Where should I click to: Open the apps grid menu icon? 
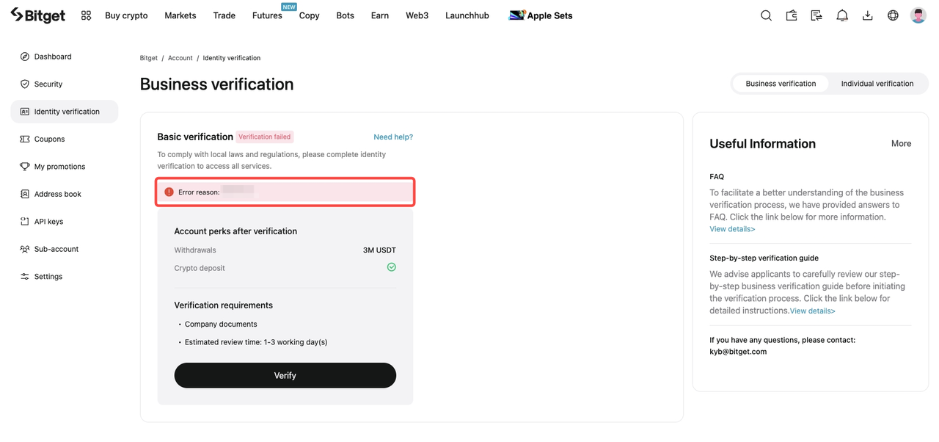(86, 15)
